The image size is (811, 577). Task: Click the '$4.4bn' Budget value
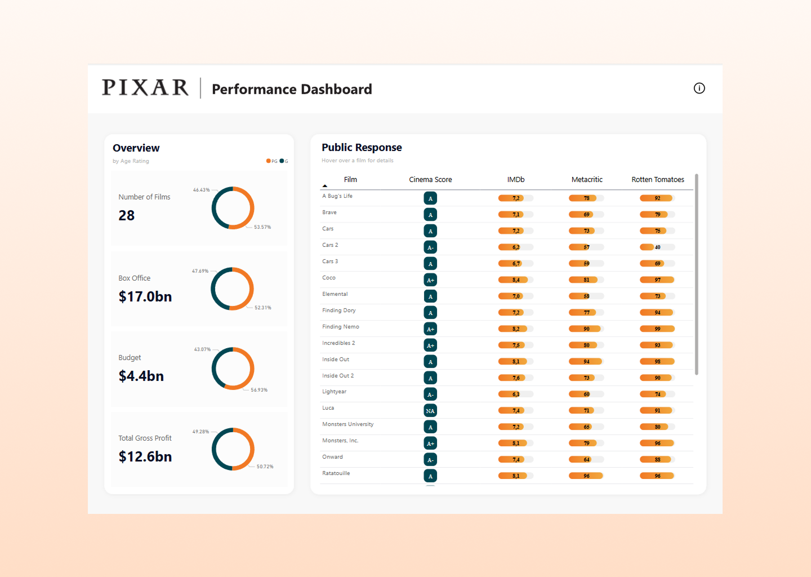(x=141, y=376)
